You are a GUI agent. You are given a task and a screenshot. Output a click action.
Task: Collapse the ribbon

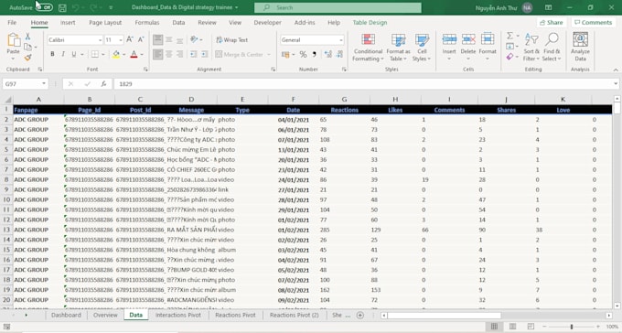pyautogui.click(x=616, y=70)
